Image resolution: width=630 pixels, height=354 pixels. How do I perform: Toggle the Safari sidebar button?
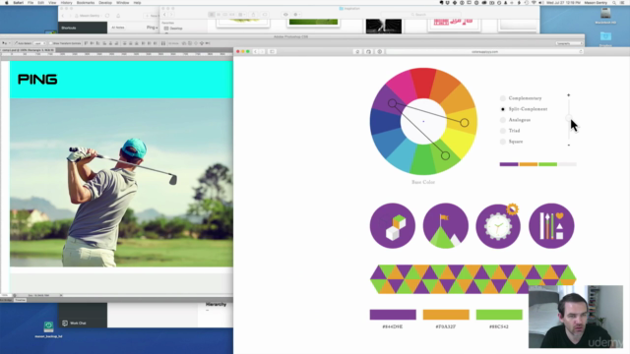pyautogui.click(x=272, y=52)
